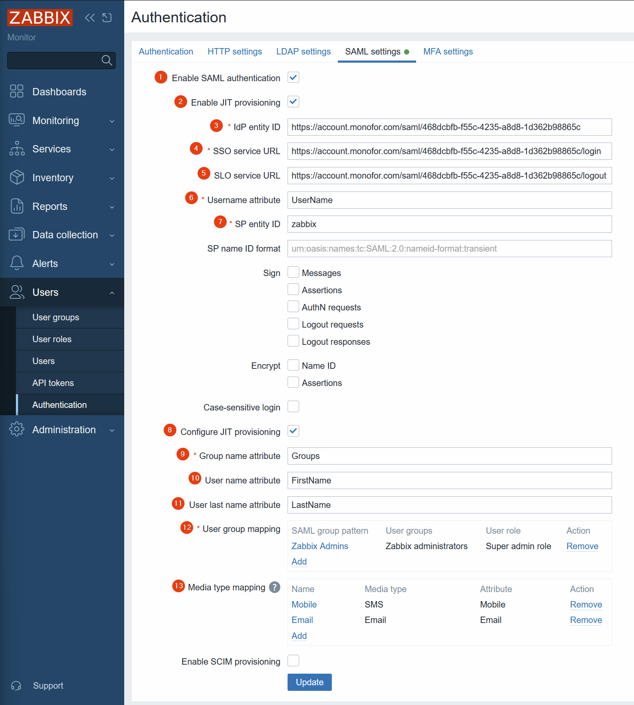Switch to the LDAP settings tab
The width and height of the screenshot is (634, 705).
click(x=303, y=52)
